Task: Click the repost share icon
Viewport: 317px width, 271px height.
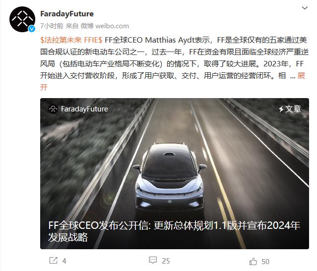Action: click(54, 260)
